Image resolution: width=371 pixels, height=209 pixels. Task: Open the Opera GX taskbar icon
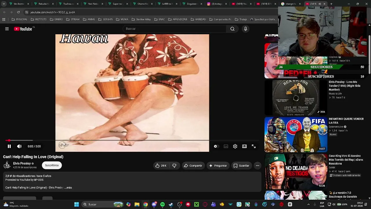pyautogui.click(x=205, y=204)
